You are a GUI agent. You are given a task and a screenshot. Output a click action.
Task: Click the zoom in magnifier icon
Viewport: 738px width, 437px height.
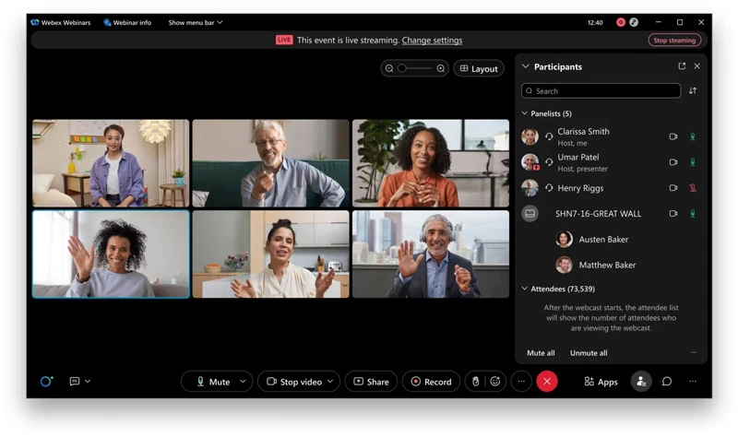(x=441, y=68)
